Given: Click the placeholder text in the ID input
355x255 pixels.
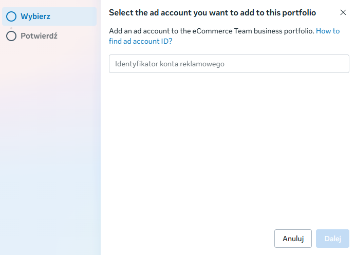Looking at the screenshot, I should [x=170, y=64].
